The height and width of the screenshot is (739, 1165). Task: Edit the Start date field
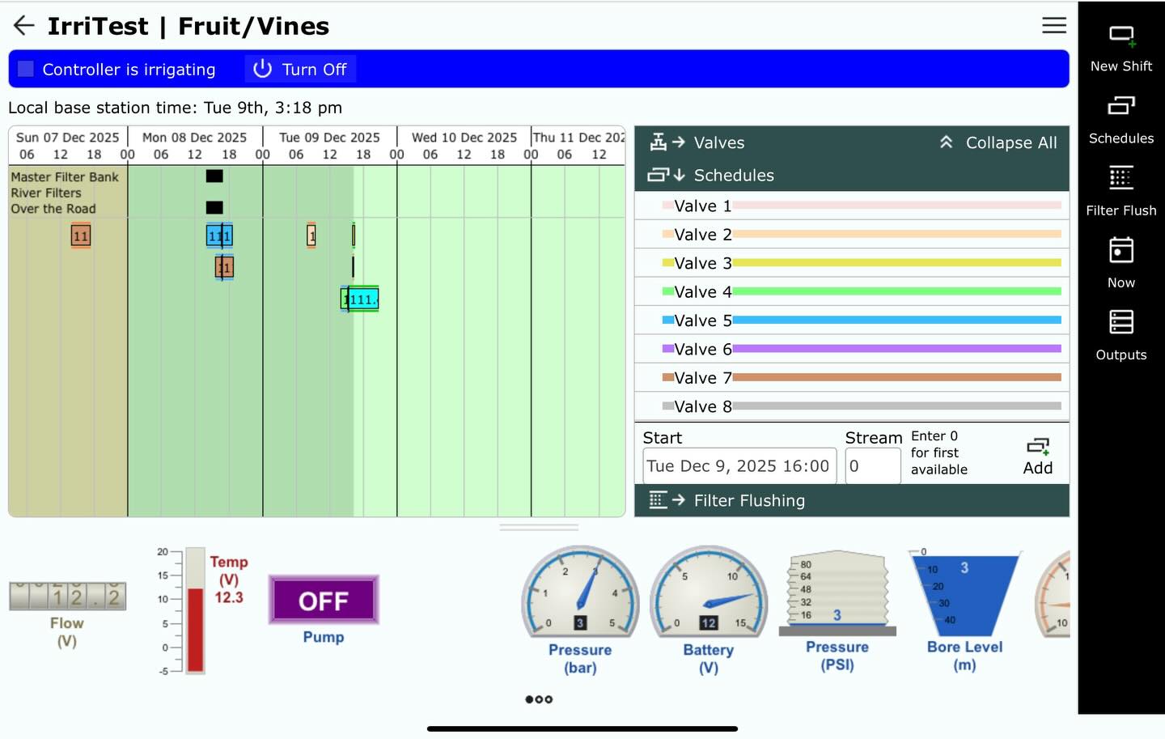tap(739, 466)
